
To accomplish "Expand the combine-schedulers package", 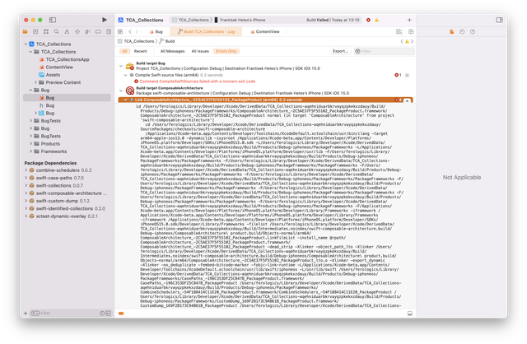I will [26, 170].
